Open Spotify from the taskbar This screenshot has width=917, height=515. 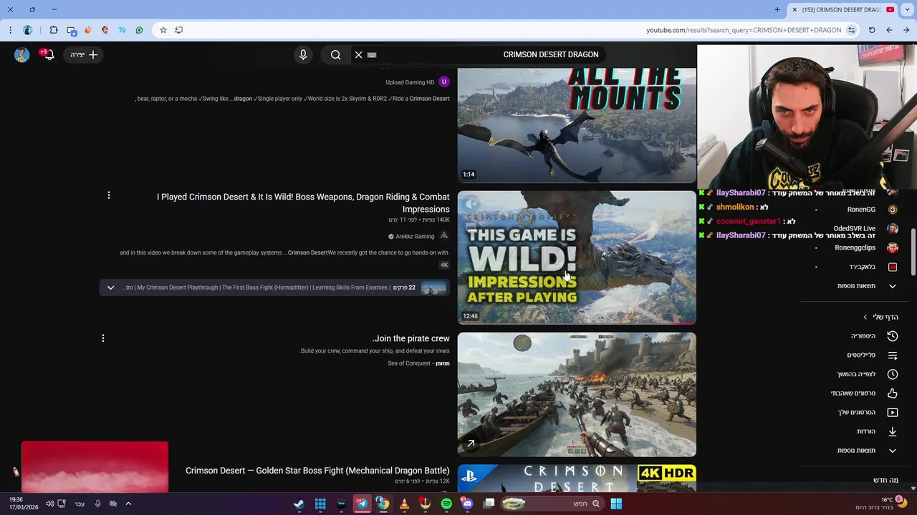point(446,504)
